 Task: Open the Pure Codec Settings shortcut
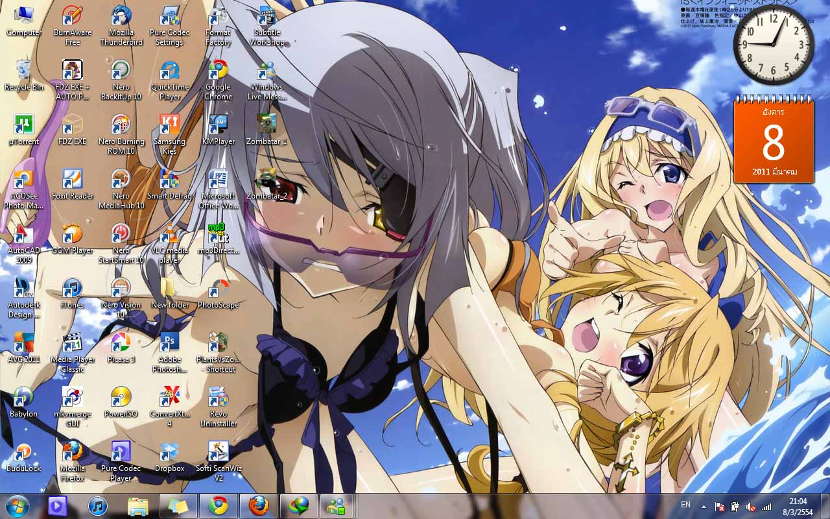[x=170, y=26]
